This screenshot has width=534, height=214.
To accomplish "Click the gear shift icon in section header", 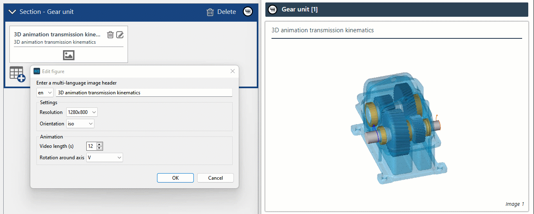I will tap(248, 11).
